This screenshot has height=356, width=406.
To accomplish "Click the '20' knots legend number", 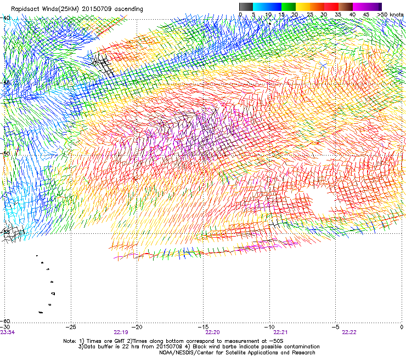I will pyautogui.click(x=295, y=14).
